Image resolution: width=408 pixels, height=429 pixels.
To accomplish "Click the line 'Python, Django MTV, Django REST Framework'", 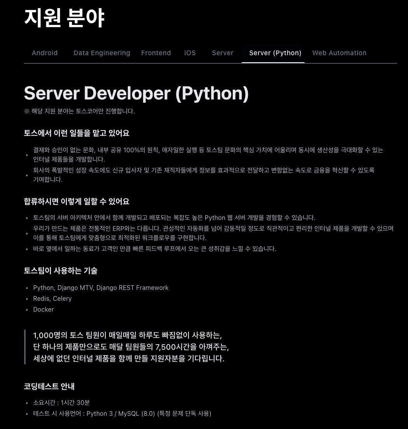I will tap(101, 288).
